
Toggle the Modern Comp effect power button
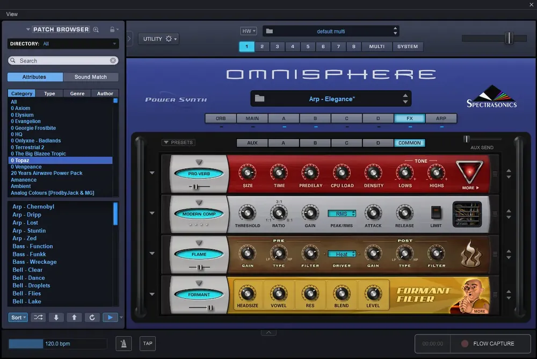pos(199,214)
